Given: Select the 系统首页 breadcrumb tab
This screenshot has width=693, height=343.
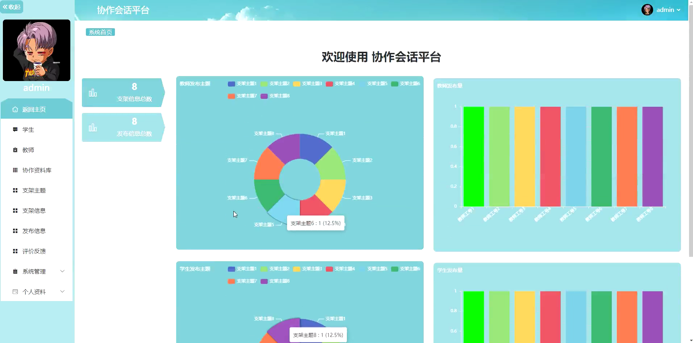Looking at the screenshot, I should [100, 32].
